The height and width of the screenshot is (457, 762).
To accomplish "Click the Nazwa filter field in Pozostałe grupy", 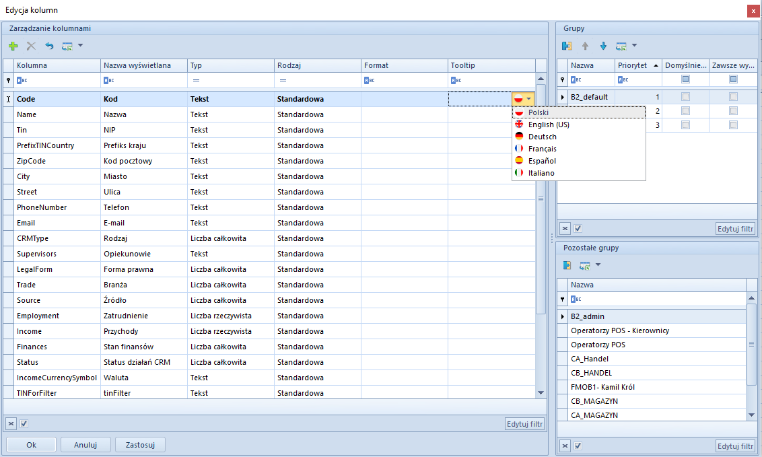I will pyautogui.click(x=656, y=299).
